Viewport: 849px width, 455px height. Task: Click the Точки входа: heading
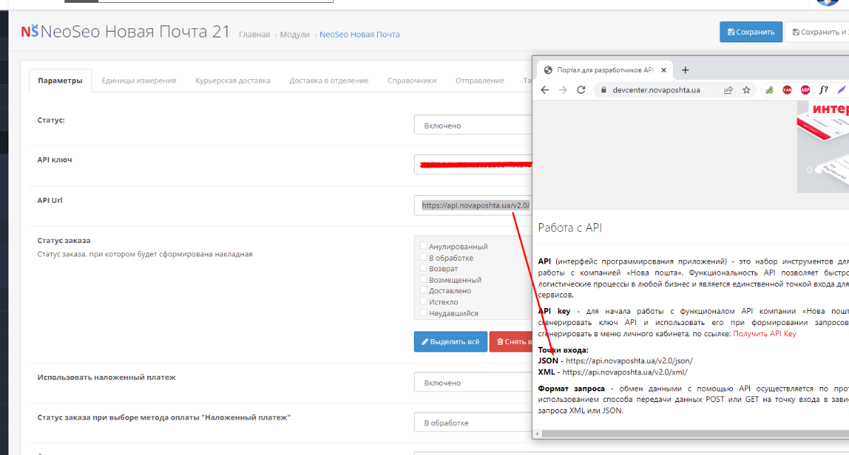pos(563,350)
